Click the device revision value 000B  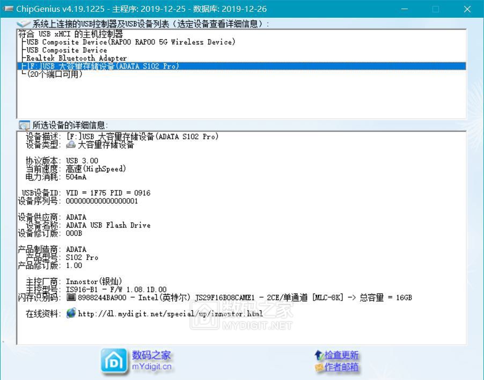(74, 233)
